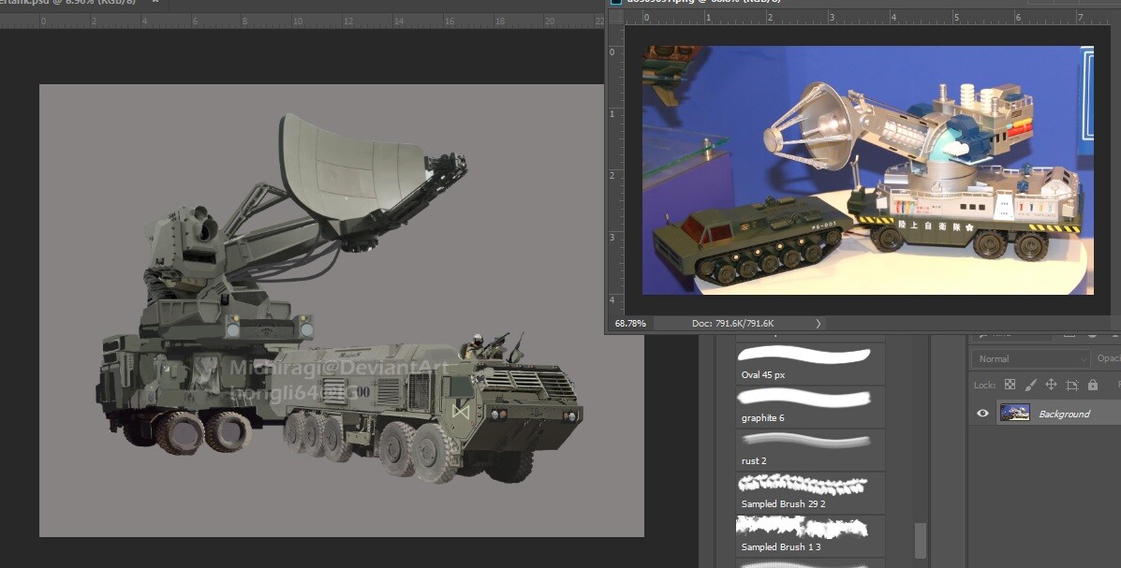
Task: Select the Sampled Brush 29 2 preset
Action: click(810, 490)
